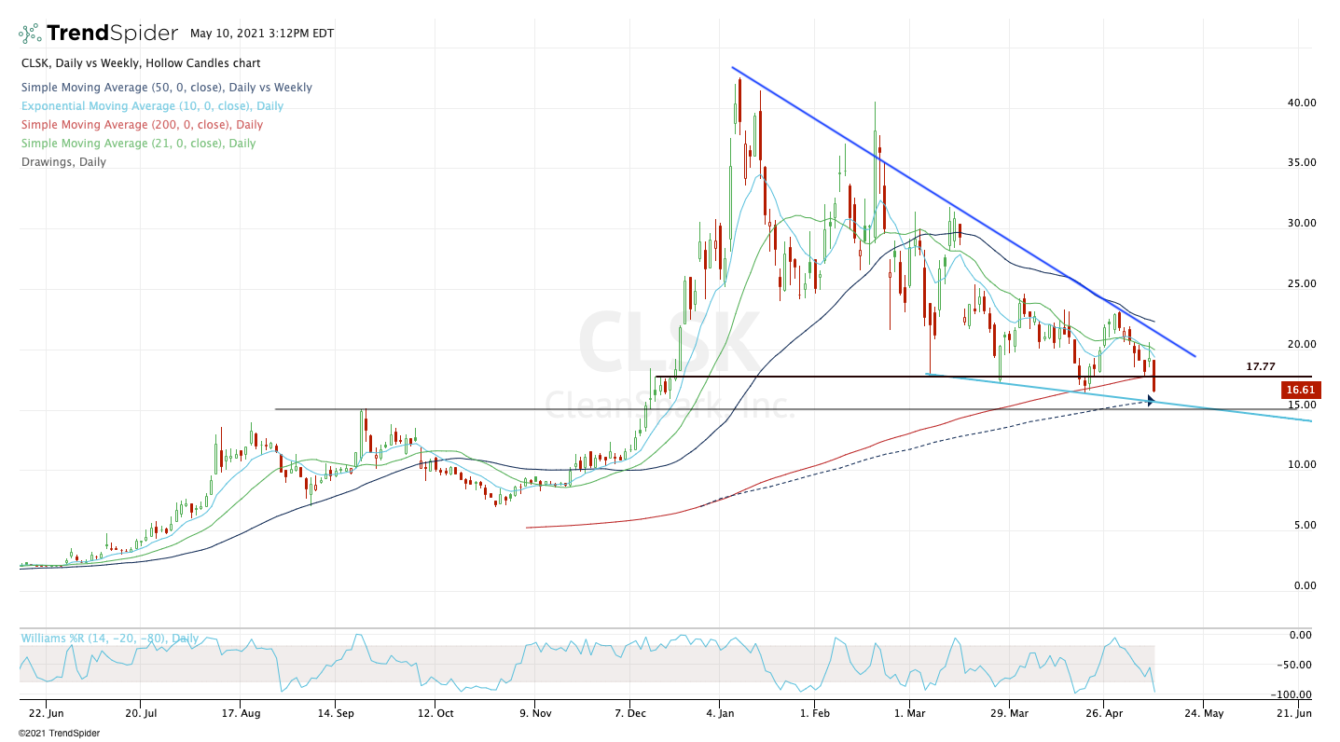Click the 17.77 support level label
Image resolution: width=1340 pixels, height=742 pixels.
pyautogui.click(x=1261, y=366)
